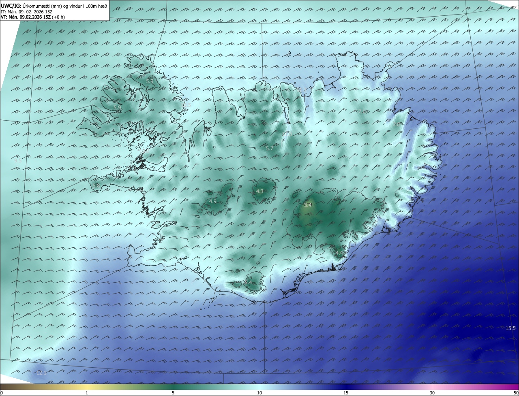Click the 3.4 value label on the glacier

pos(308,205)
